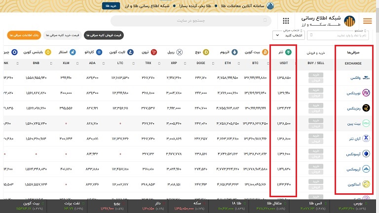This screenshot has height=213, width=379.
Task: Click the blue buy gold button in top banner
Action: point(109,5)
